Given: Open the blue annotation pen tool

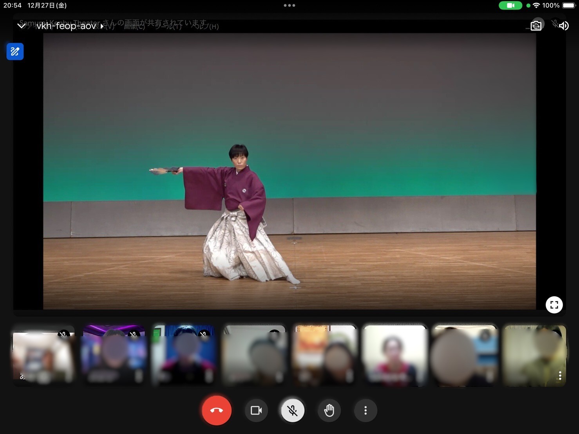Looking at the screenshot, I should [x=15, y=51].
